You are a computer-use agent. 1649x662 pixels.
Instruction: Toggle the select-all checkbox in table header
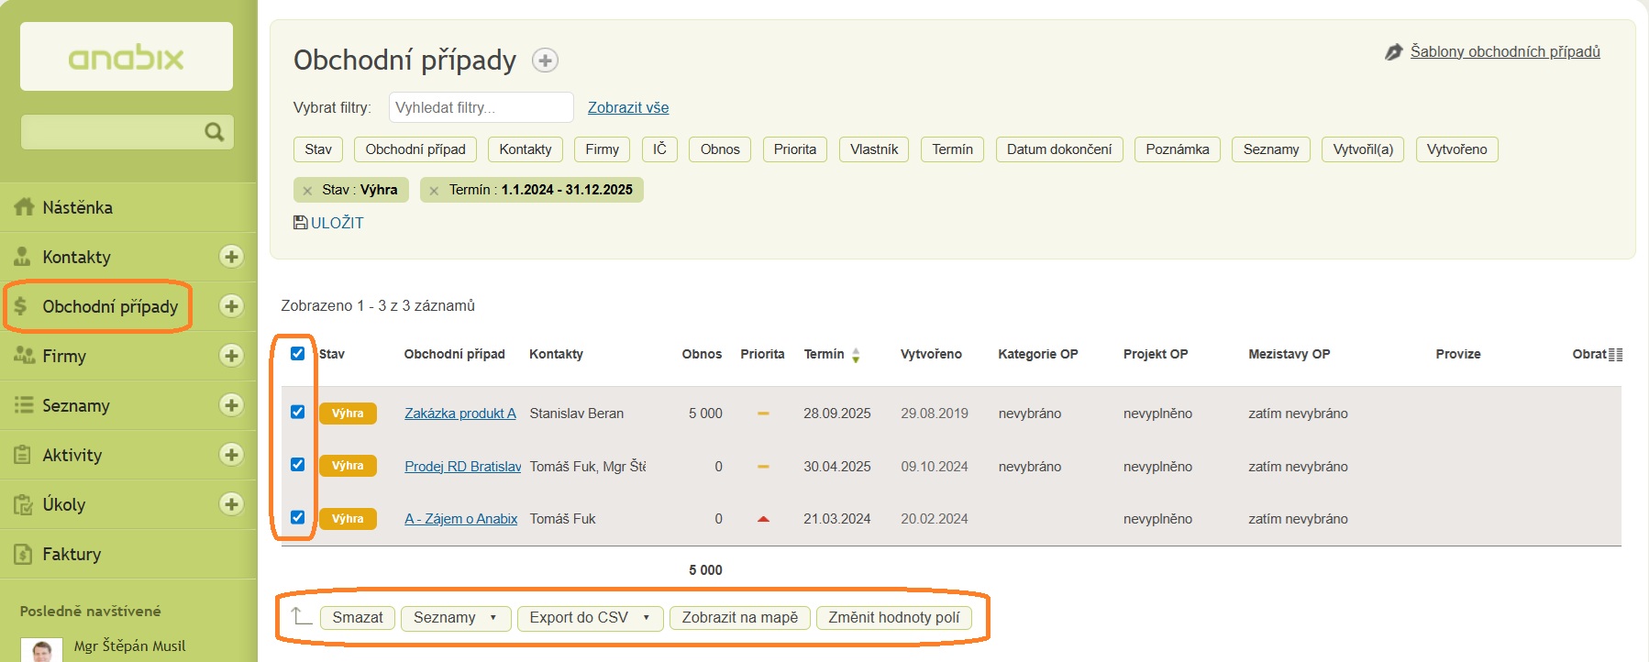297,353
